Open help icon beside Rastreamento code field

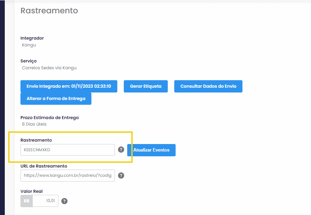click(x=121, y=149)
